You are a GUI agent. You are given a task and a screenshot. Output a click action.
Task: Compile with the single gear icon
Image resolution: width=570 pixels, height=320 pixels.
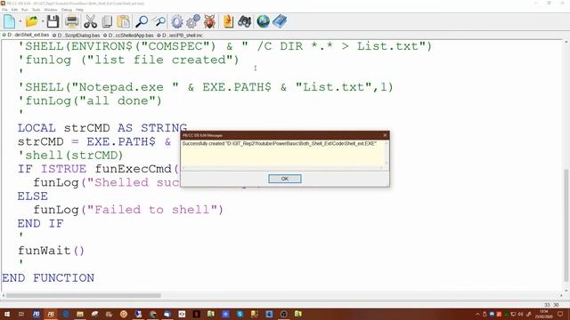177,21
